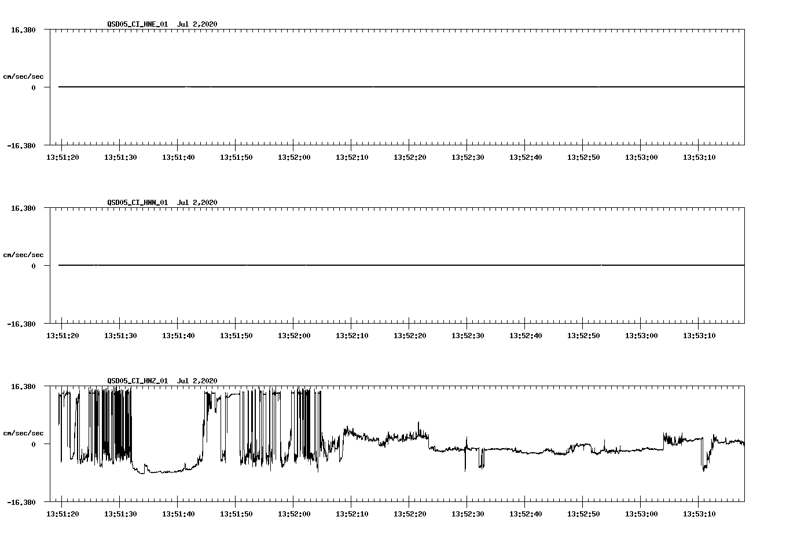Click the 13:51:40 time label under HNN plot
Image resolution: width=786 pixels, height=535 pixels.
tap(178, 336)
